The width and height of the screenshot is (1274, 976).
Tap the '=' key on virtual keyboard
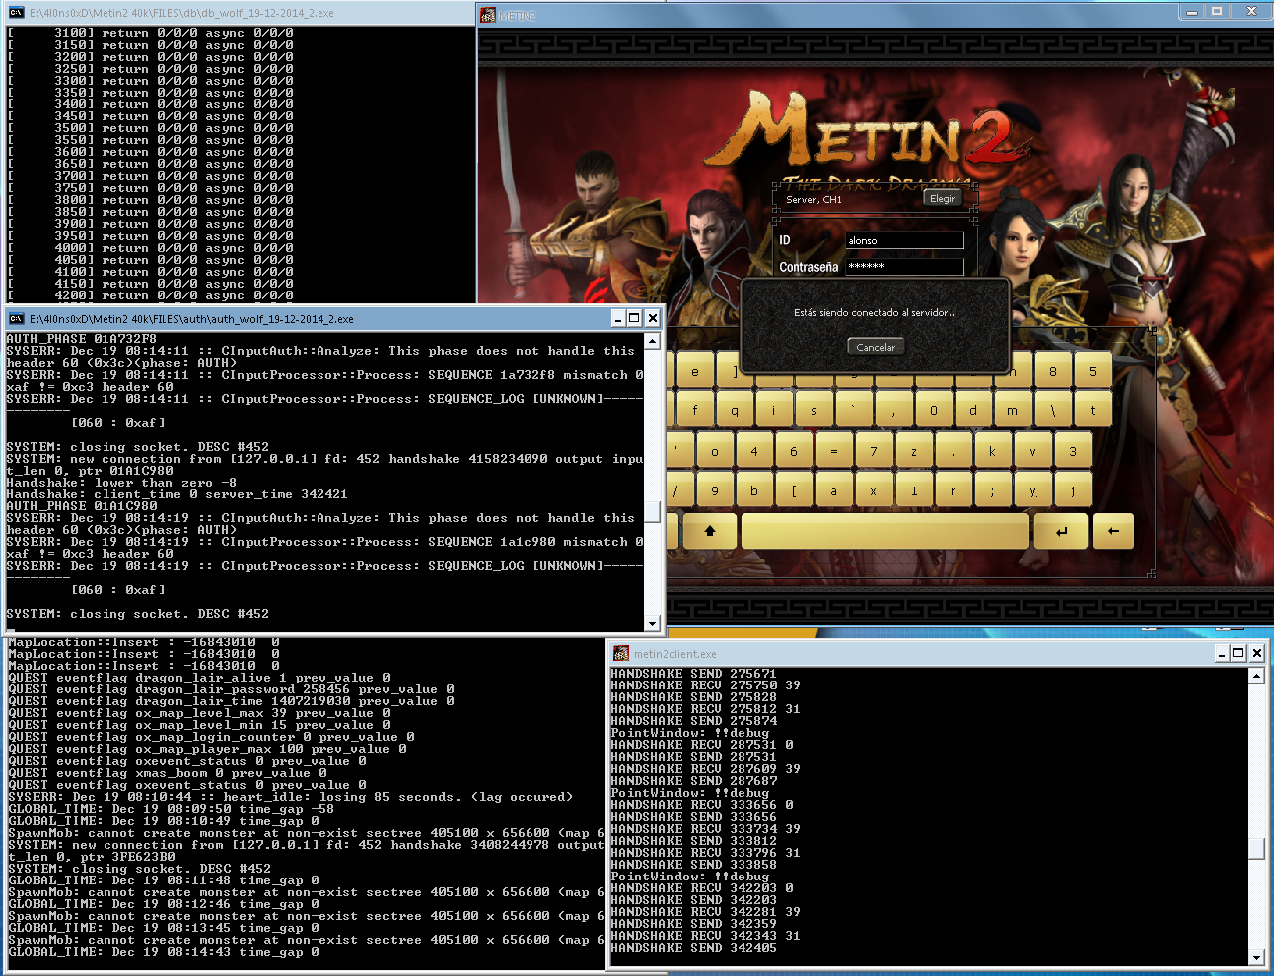[834, 451]
